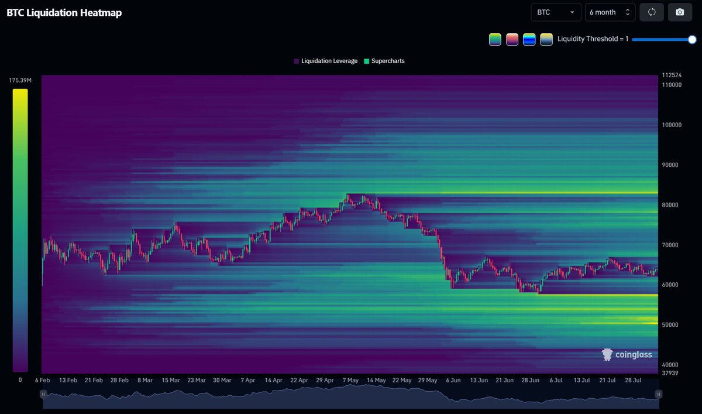This screenshot has height=414, width=702.
Task: Click the 29 Apr date axis label
Action: tap(325, 380)
